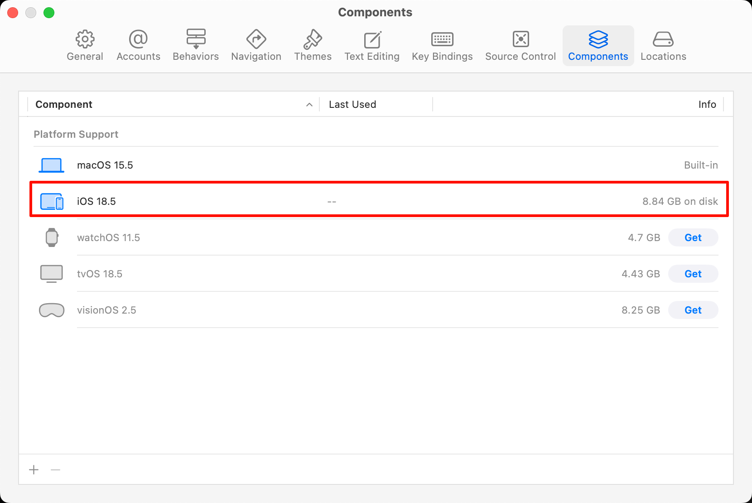Switch to the Key Bindings tab label
This screenshot has height=503, width=752.
(x=442, y=57)
